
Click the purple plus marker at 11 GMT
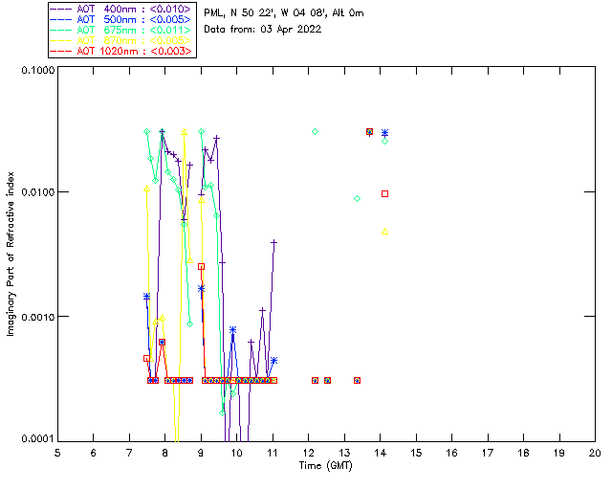(273, 242)
